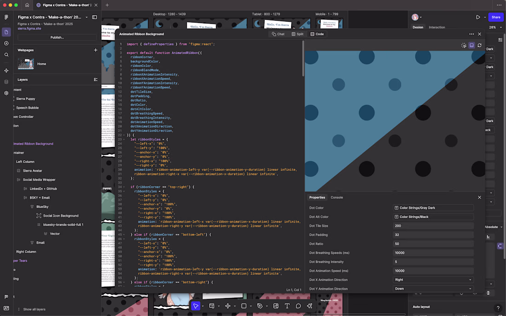This screenshot has width=506, height=316.
Task: Open the avatar account dropdown
Action: [417, 17]
